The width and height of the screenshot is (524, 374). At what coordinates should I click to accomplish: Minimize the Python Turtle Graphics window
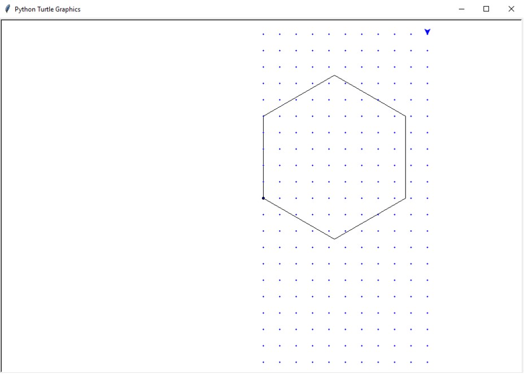(461, 9)
